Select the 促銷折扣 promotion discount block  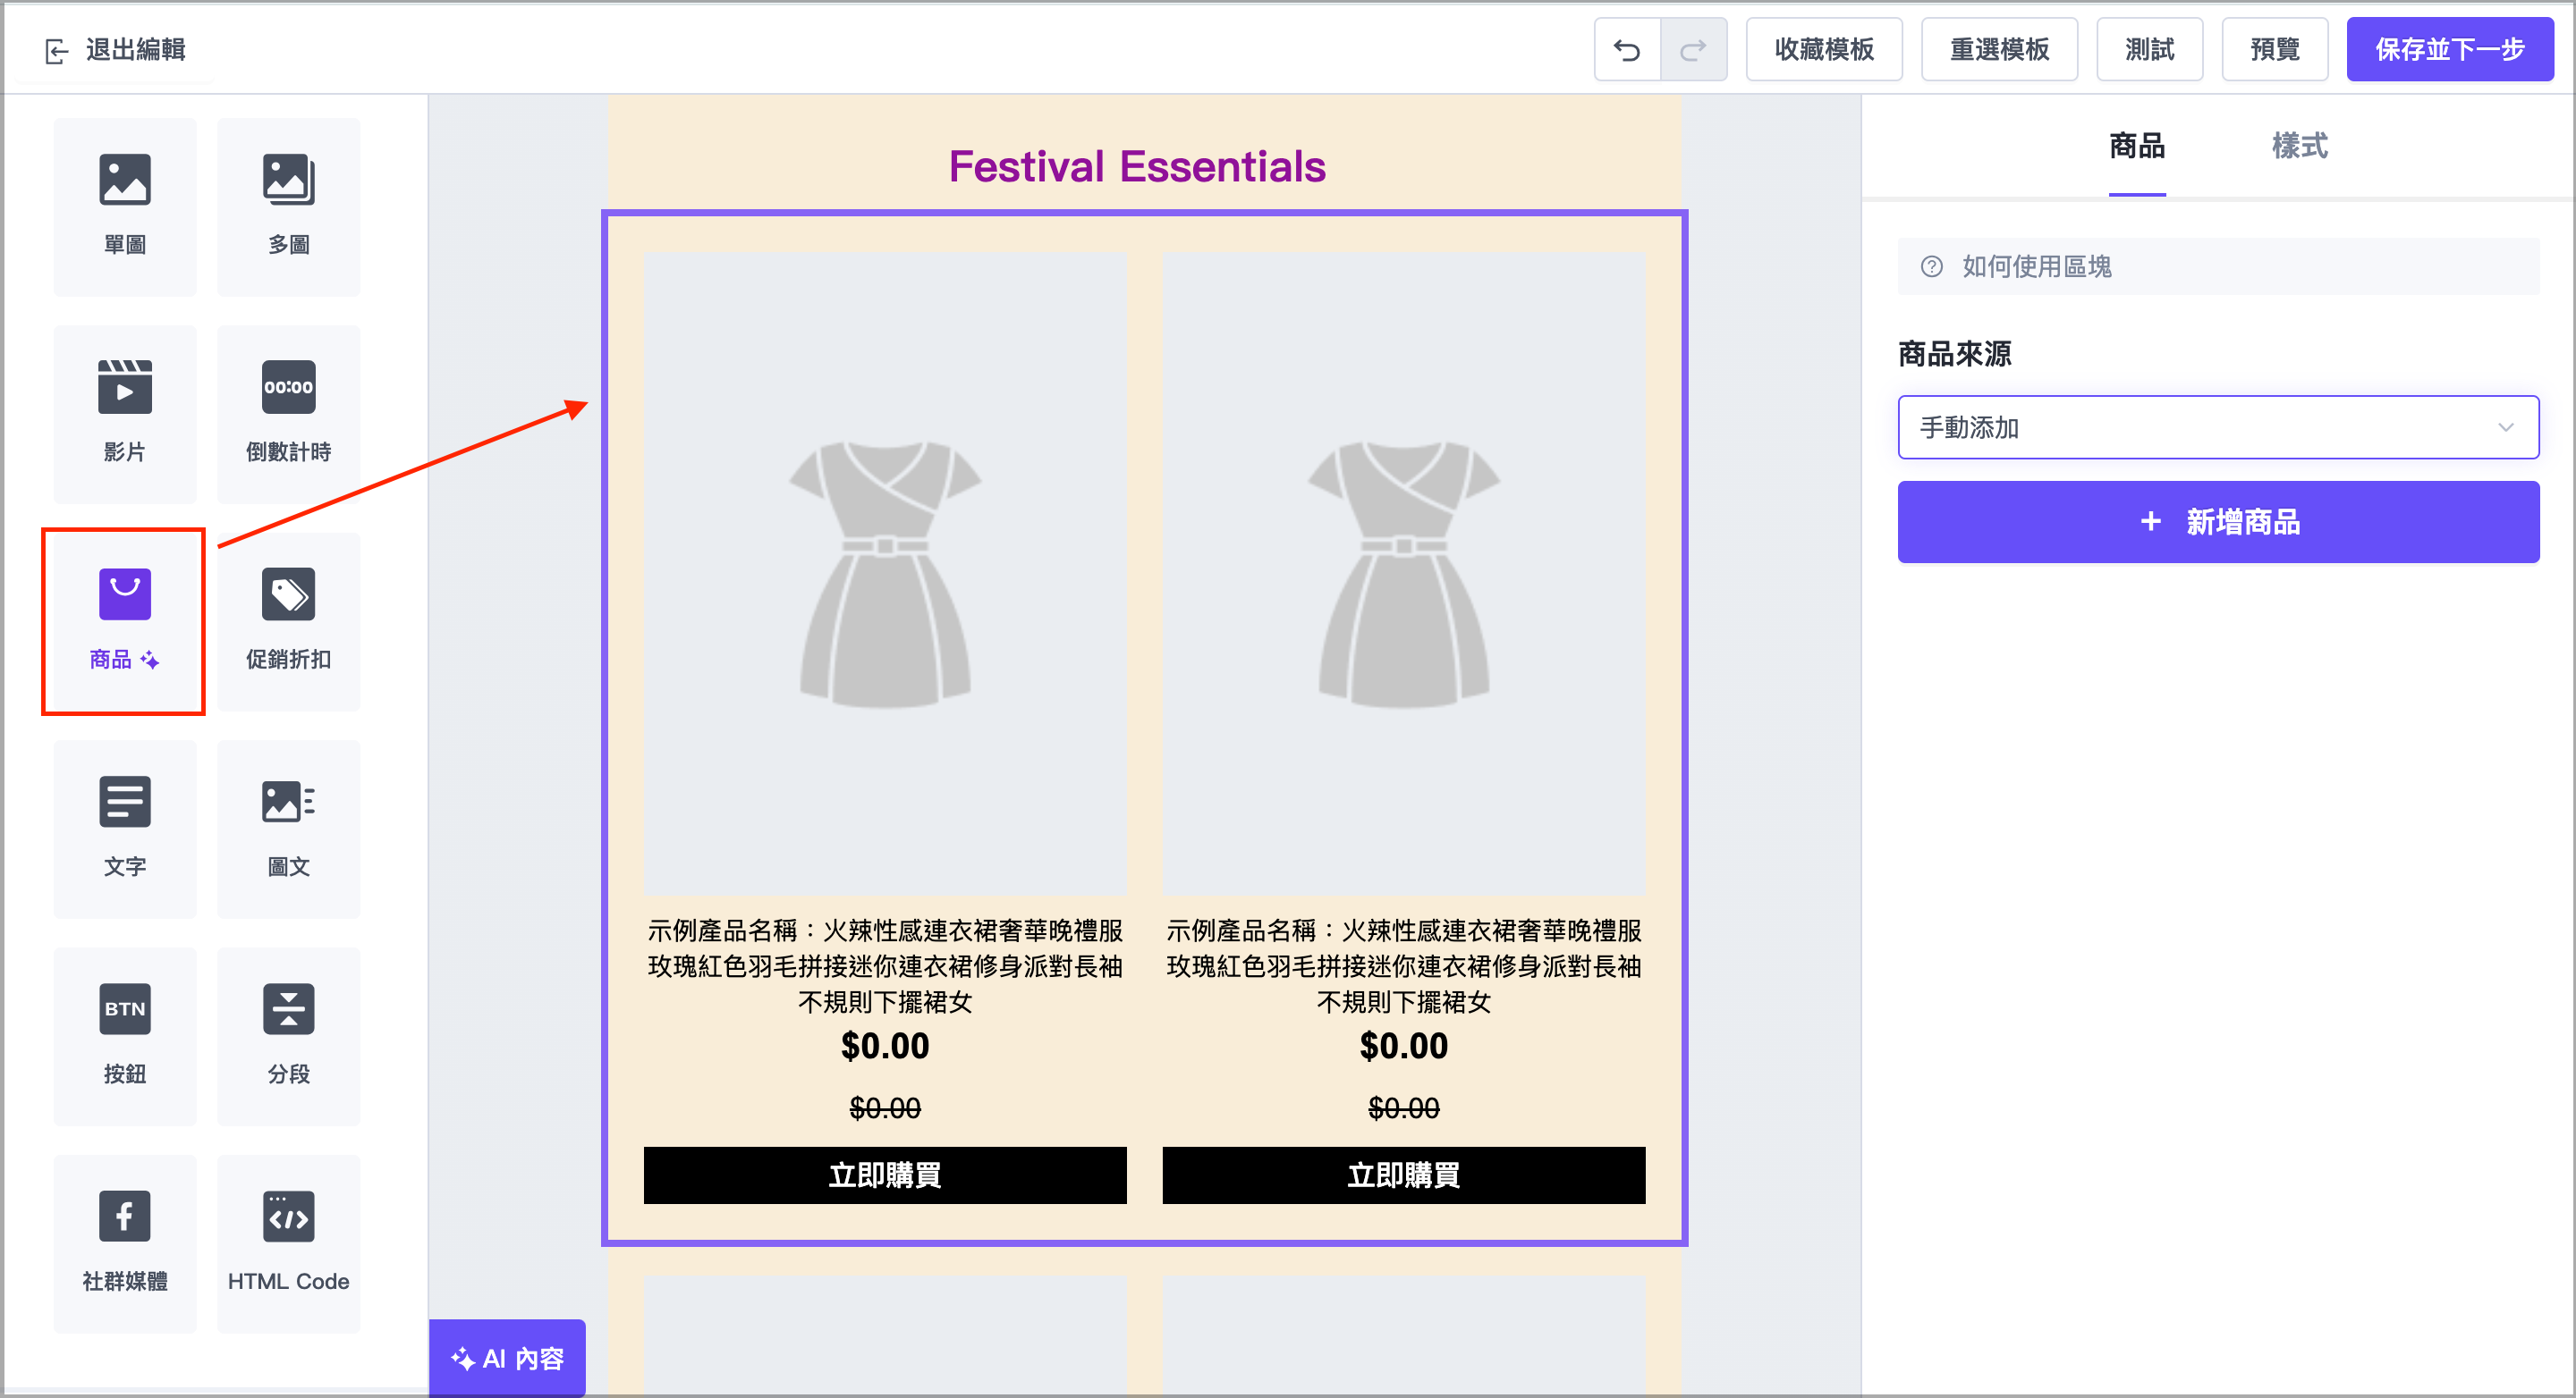(x=288, y=619)
